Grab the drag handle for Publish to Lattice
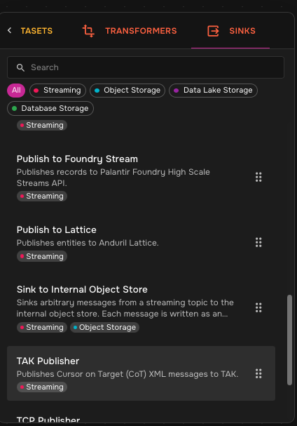This screenshot has height=426, width=297. [258, 242]
